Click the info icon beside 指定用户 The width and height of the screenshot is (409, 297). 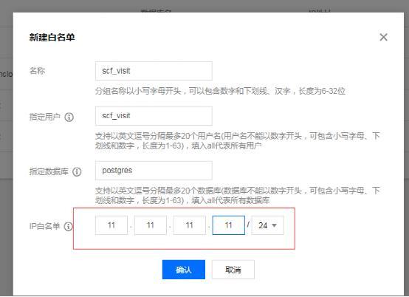(69, 117)
